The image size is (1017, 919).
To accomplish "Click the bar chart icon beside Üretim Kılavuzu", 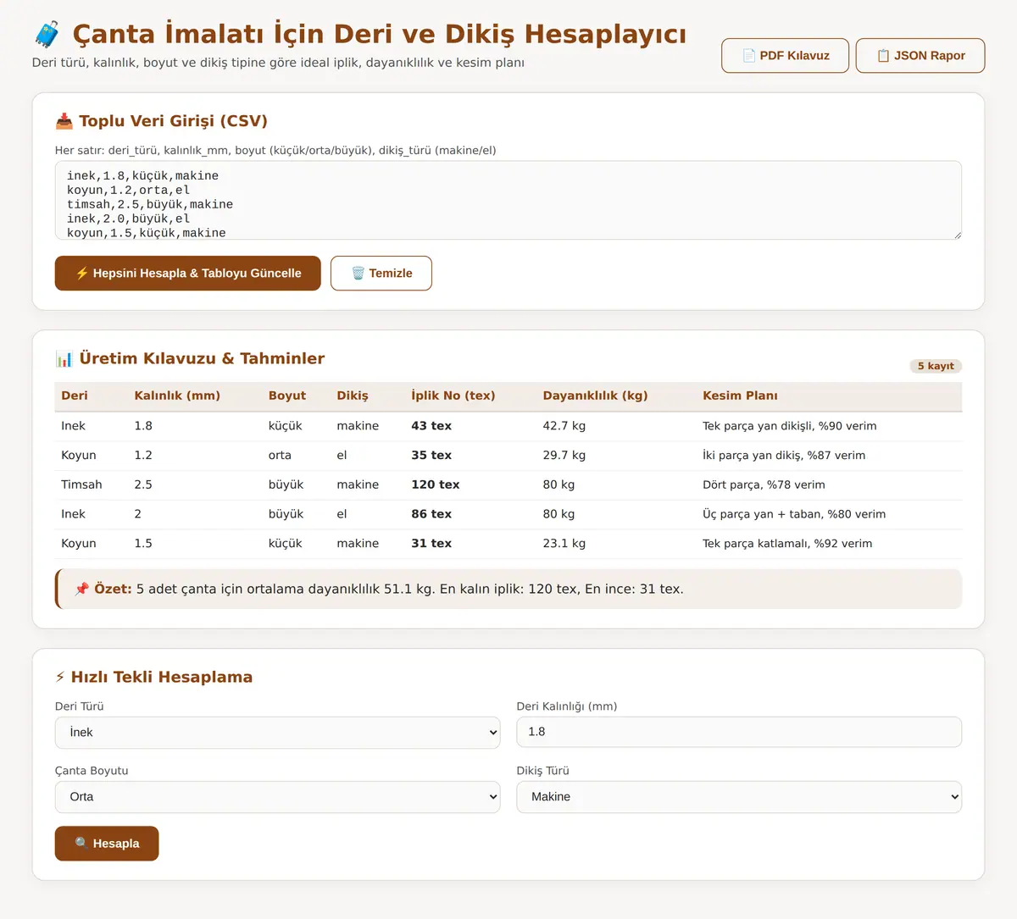I will tap(64, 359).
